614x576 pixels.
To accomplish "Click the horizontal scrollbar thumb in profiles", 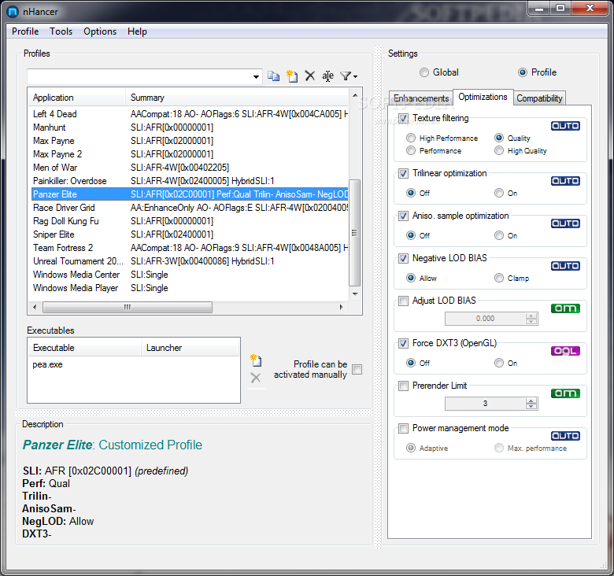I will 128,307.
